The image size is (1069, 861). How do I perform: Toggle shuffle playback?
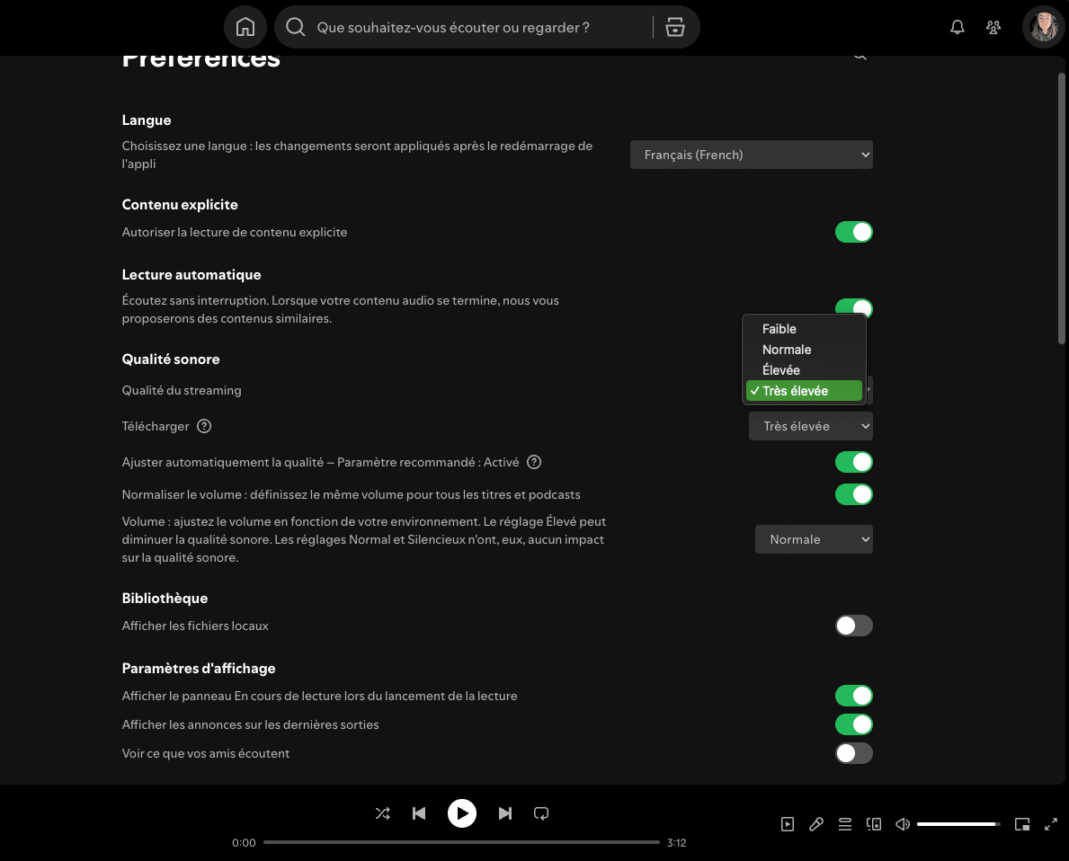pyautogui.click(x=382, y=813)
